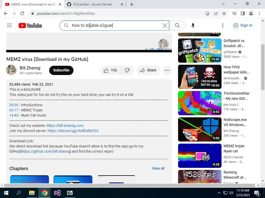265x198 pixels.
Task: Open the github.com/bill-zhanxg link
Action: pos(46,151)
